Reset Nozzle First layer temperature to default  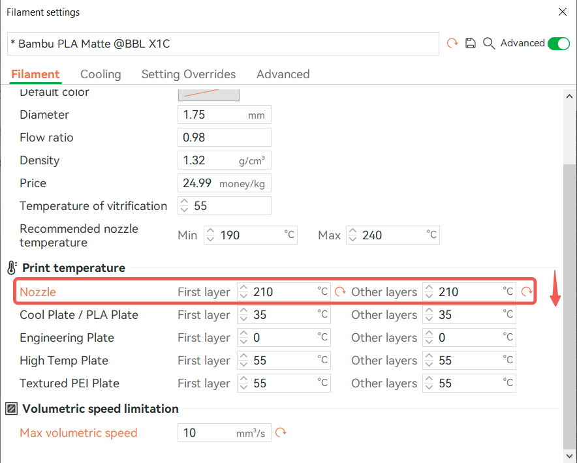[340, 292]
